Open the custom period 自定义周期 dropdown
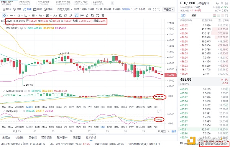230x147 pixels. tap(65, 9)
